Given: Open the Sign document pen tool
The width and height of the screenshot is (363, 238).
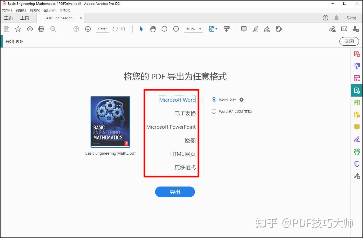Looking at the screenshot, I should (267, 29).
